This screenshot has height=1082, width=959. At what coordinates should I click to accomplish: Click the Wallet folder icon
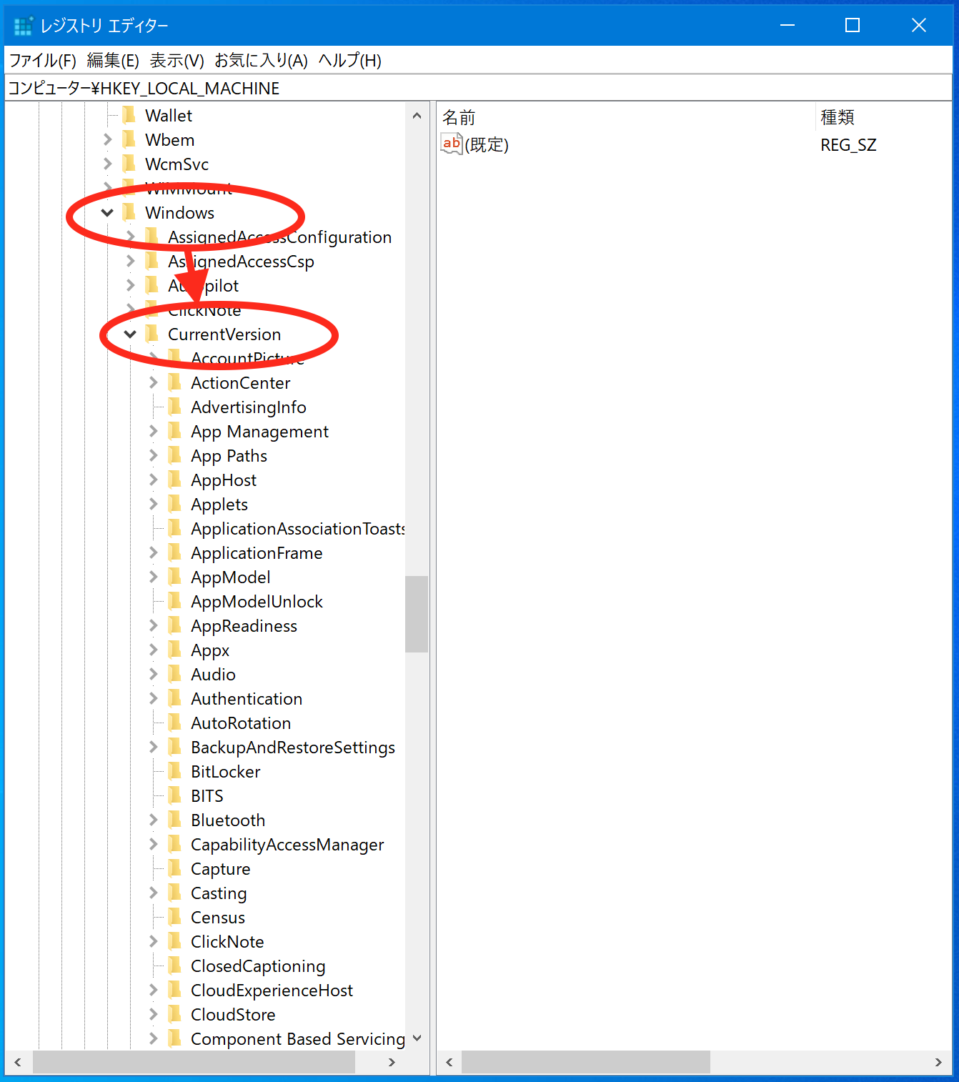click(129, 115)
